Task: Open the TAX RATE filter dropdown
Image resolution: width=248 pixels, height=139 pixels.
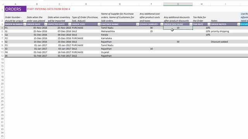Action: [209, 24]
